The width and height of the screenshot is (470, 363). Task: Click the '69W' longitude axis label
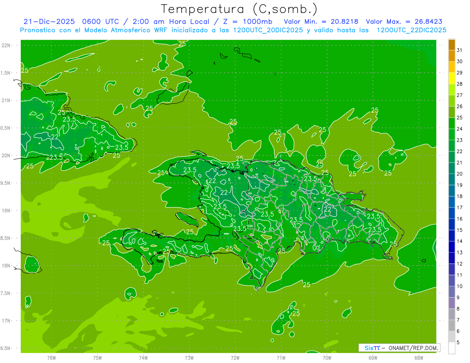click(373, 358)
